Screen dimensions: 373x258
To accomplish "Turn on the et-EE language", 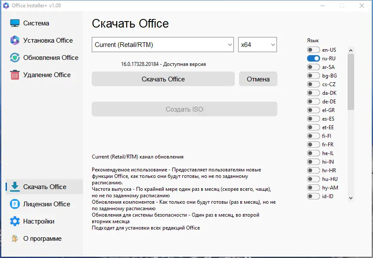I will click(x=313, y=127).
